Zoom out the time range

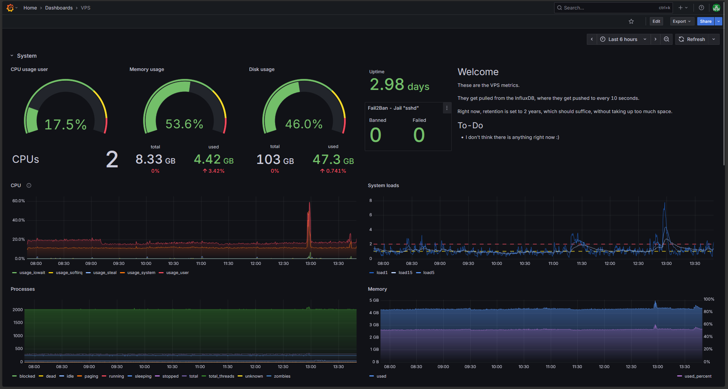(x=667, y=39)
